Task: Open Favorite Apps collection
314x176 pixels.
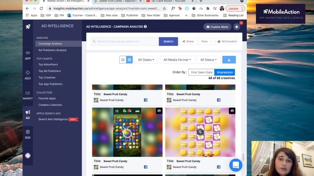Action: point(47,98)
